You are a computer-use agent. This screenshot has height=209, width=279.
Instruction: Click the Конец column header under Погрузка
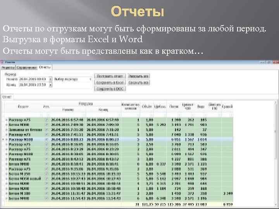tap(103, 110)
